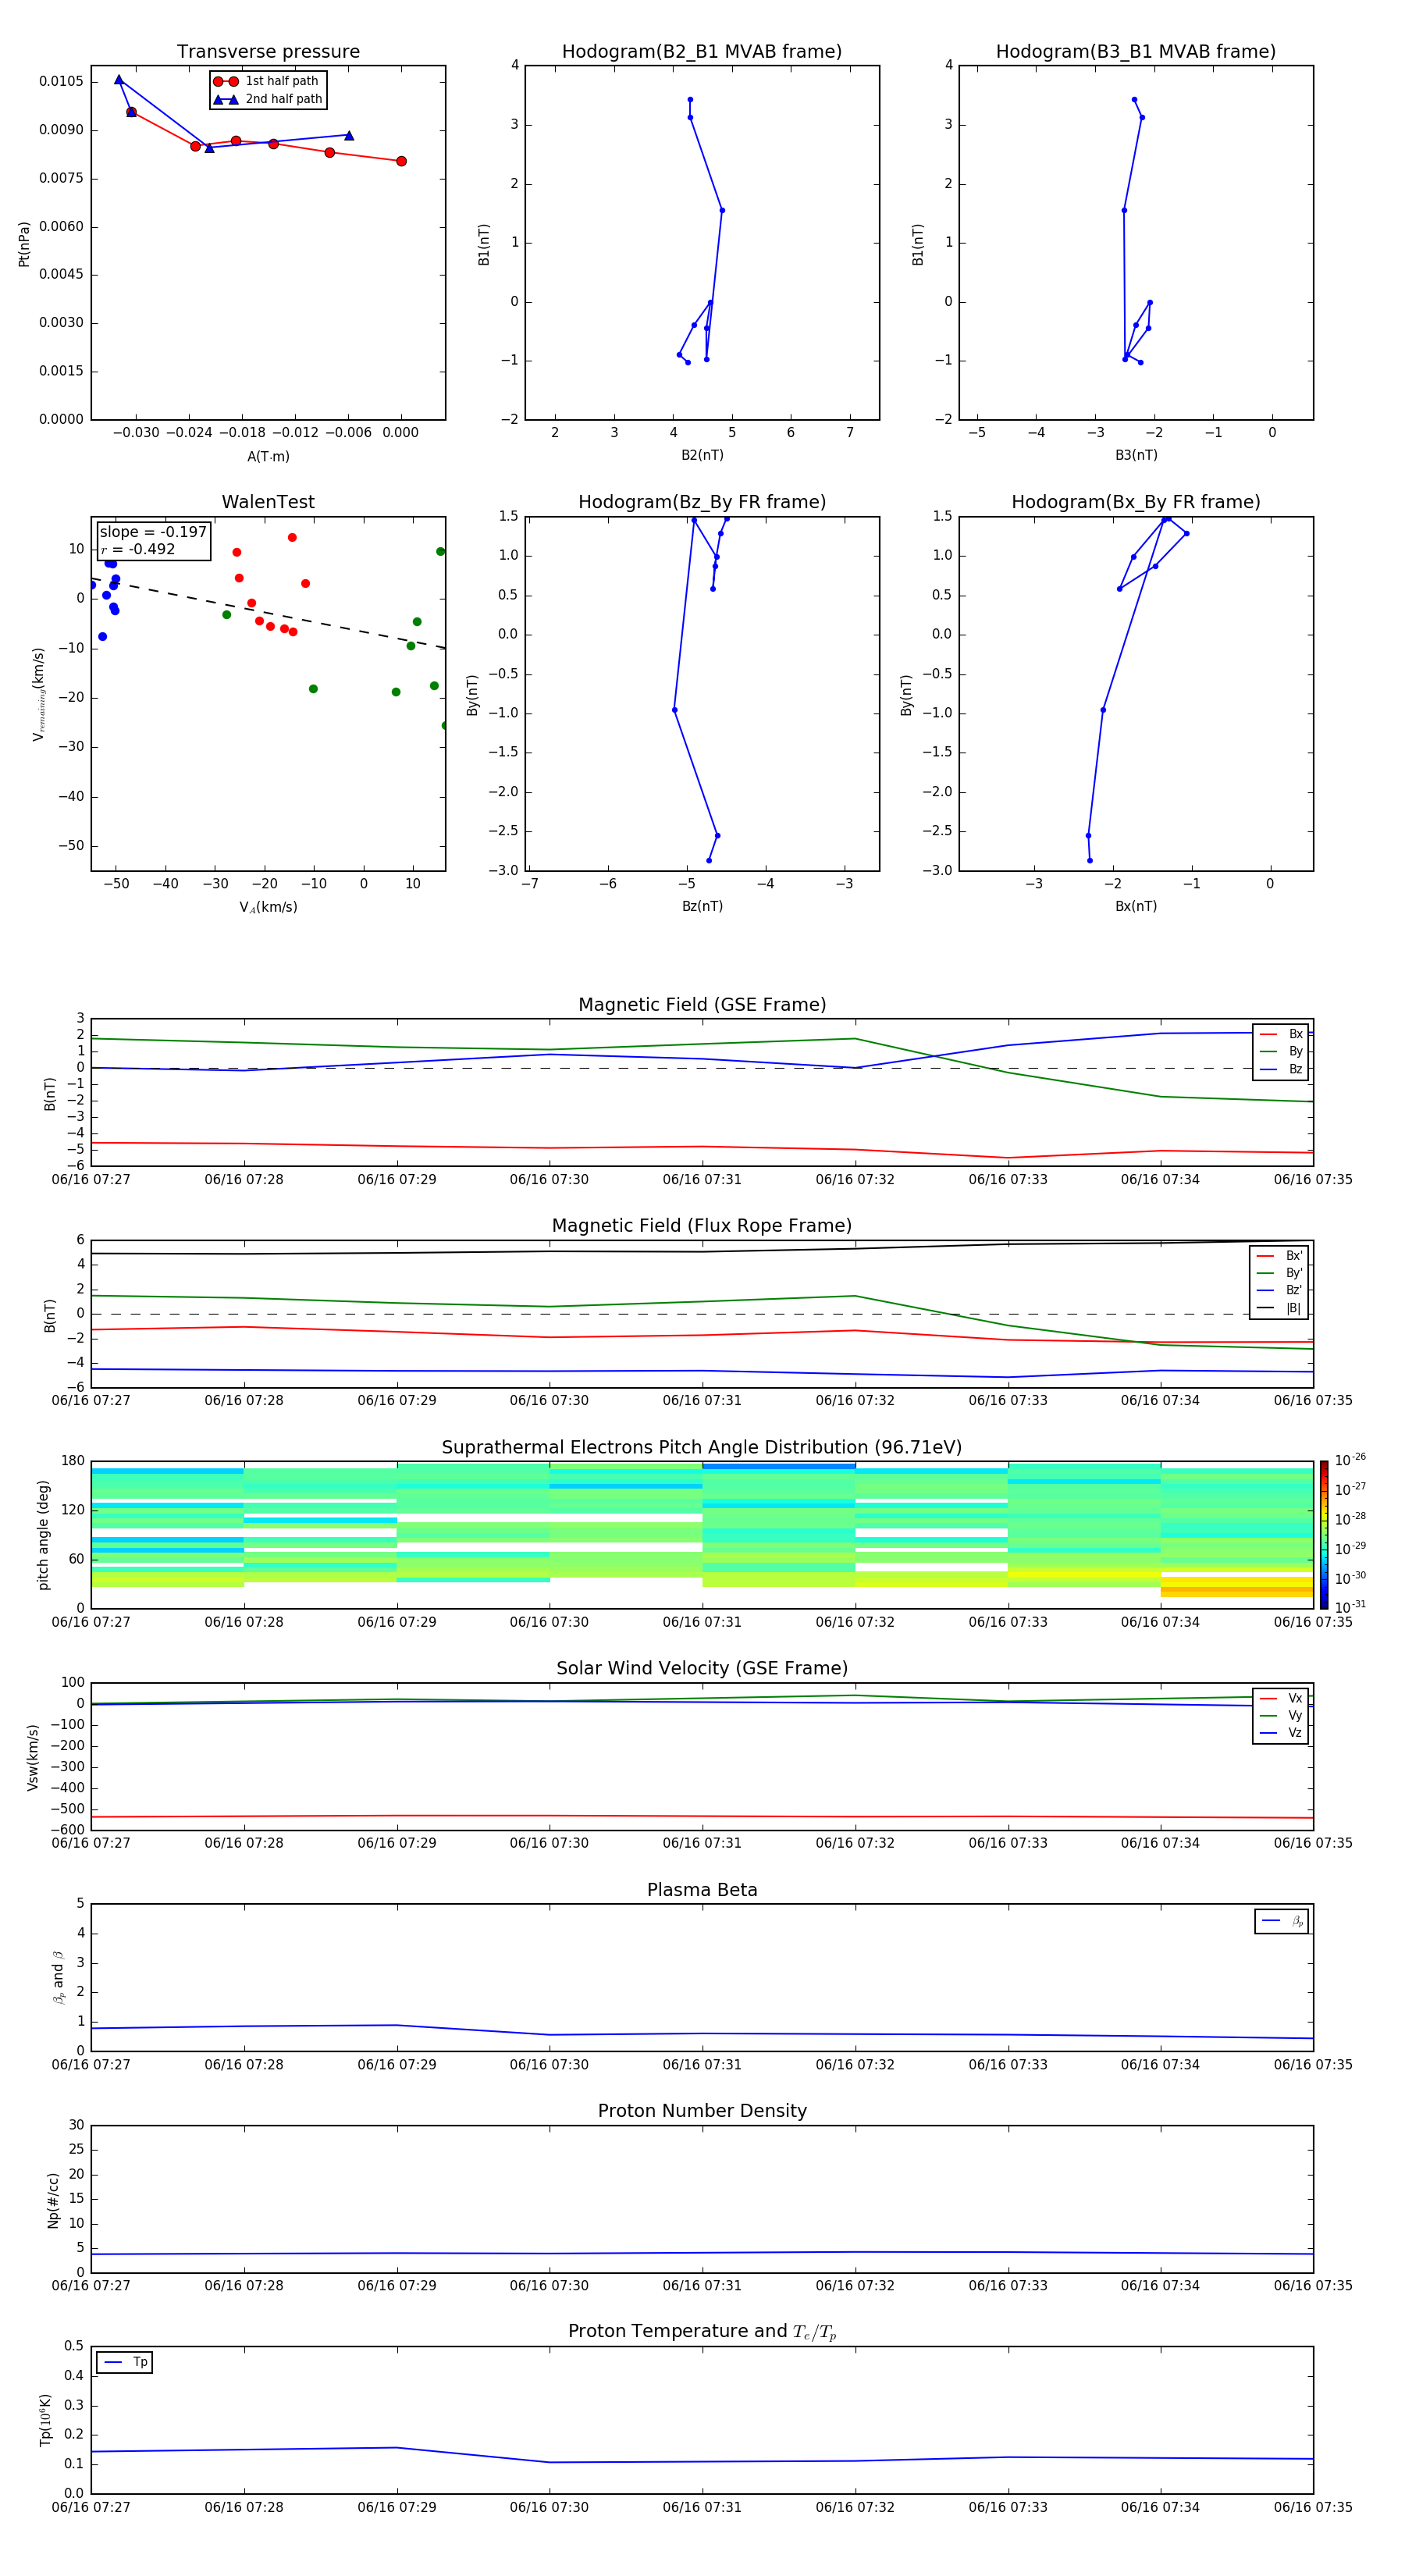The height and width of the screenshot is (2576, 1405).
Task: Click the 'Plasma Beta' plot title
Action: pyautogui.click(x=702, y=1890)
